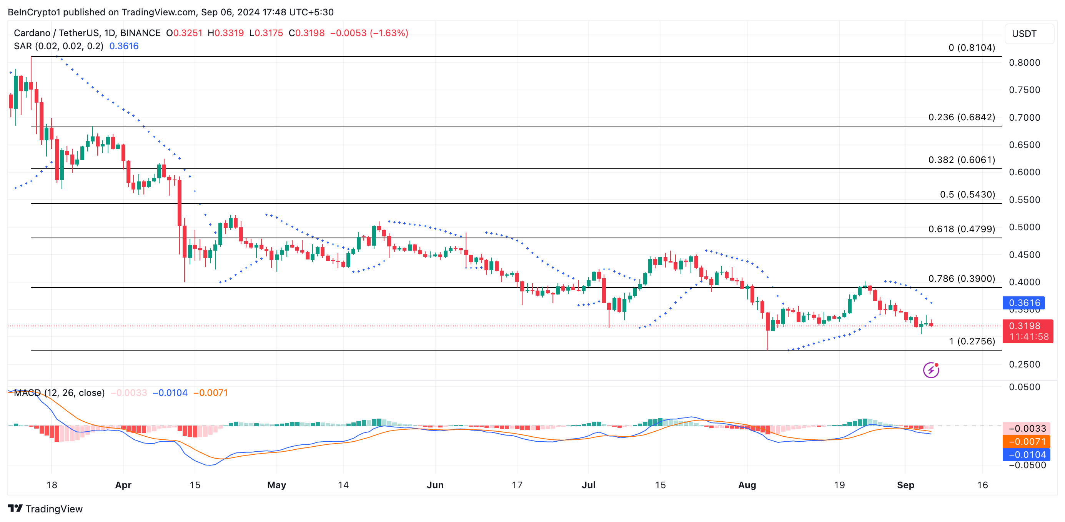Click the MACD (12, 26, close) indicator label
This screenshot has height=522, width=1065.
point(59,392)
